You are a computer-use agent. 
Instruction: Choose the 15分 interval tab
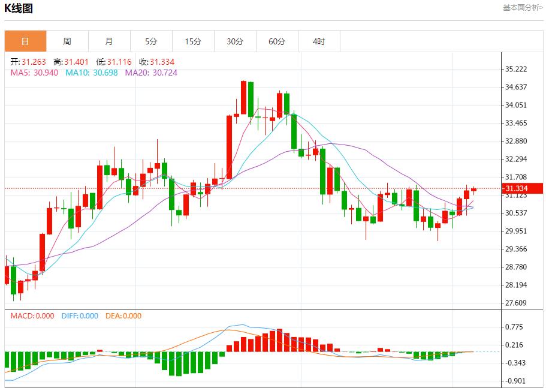193,41
